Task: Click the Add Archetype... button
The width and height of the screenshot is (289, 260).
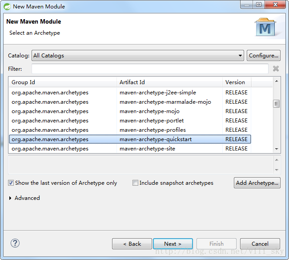Action: click(x=257, y=183)
